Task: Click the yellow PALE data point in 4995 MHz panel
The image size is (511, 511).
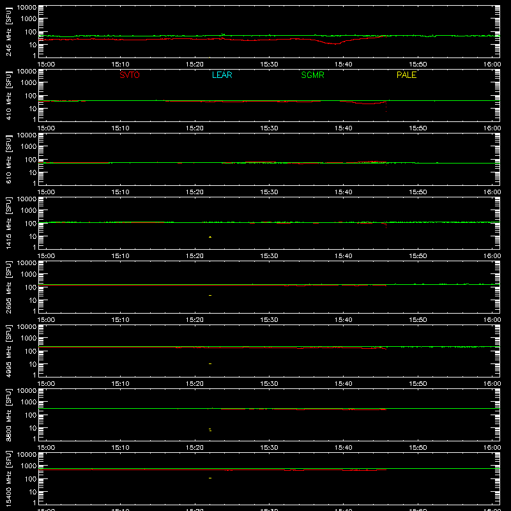Action: pyautogui.click(x=210, y=363)
